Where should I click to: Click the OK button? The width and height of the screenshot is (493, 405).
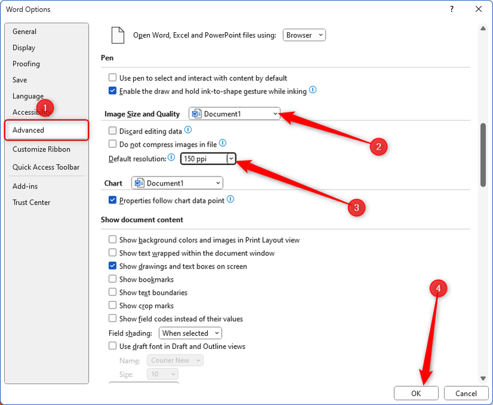[x=416, y=393]
